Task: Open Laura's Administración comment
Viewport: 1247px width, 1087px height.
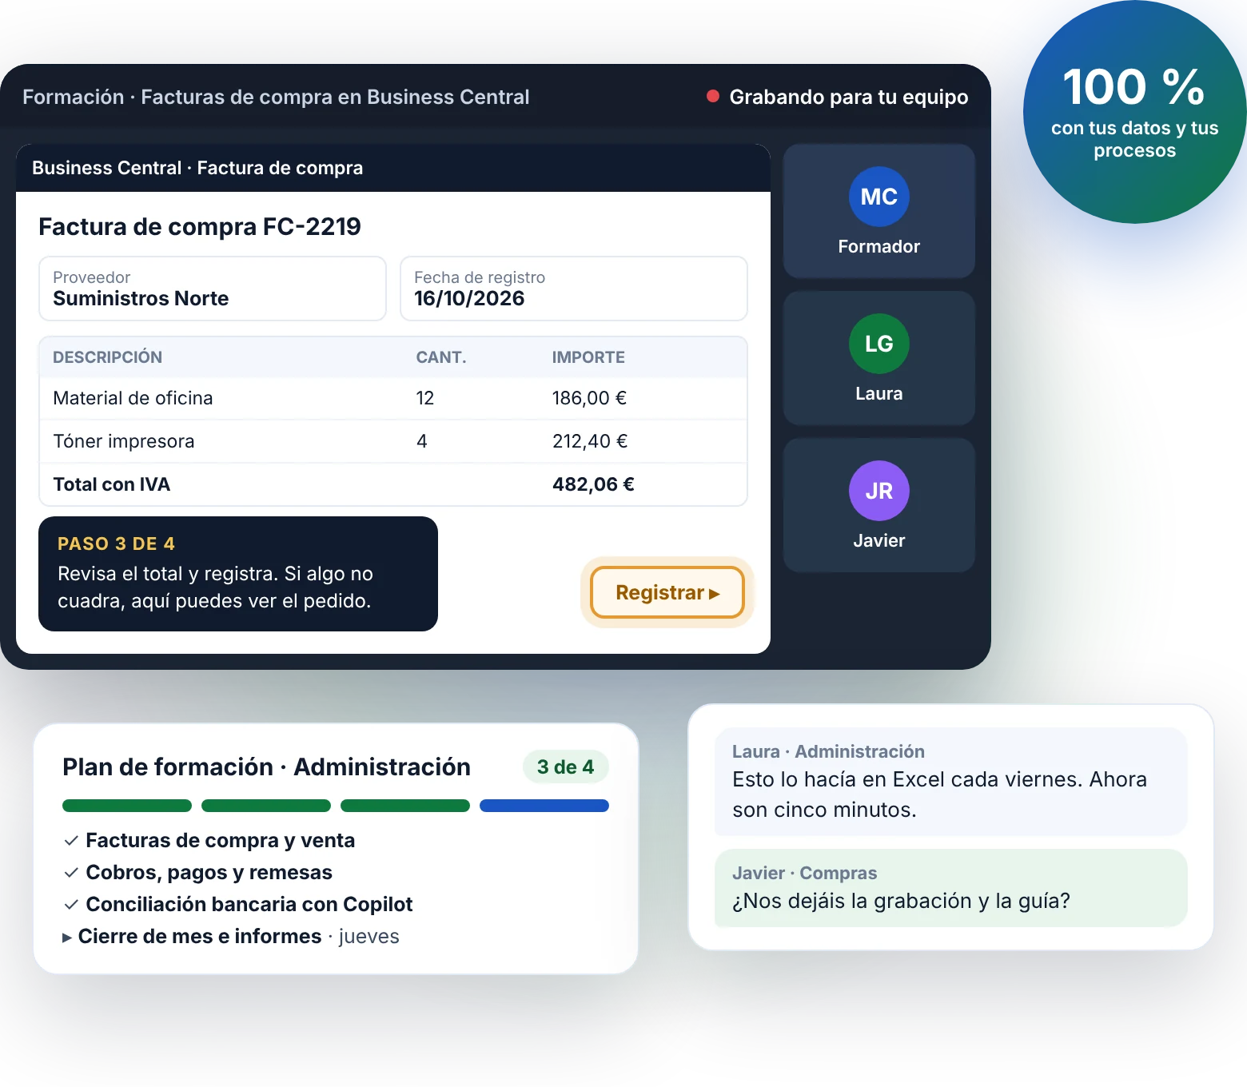Action: [951, 782]
